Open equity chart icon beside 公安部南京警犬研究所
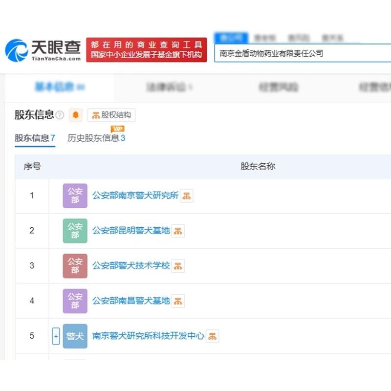Viewport: 391px width, 391px height. pos(186,196)
